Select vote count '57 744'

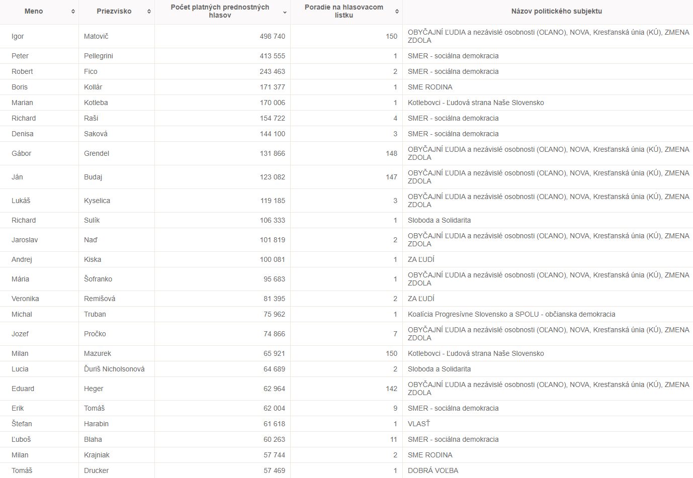click(x=275, y=455)
